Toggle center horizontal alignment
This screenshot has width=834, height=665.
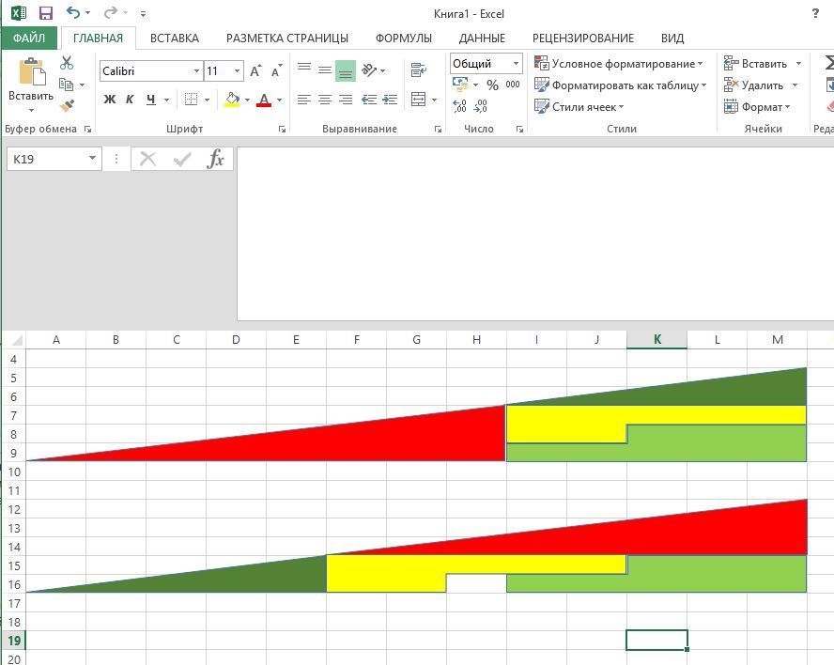click(x=325, y=100)
